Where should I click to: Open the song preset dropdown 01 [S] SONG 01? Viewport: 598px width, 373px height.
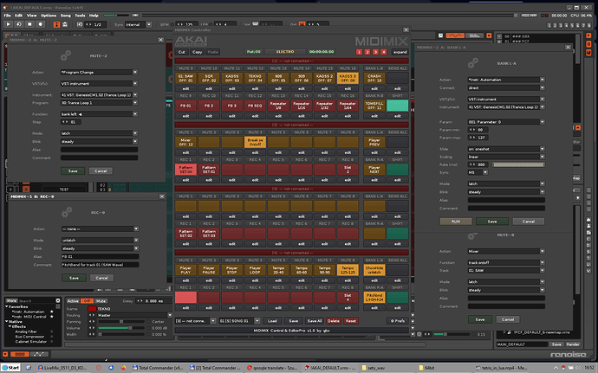[x=239, y=321]
